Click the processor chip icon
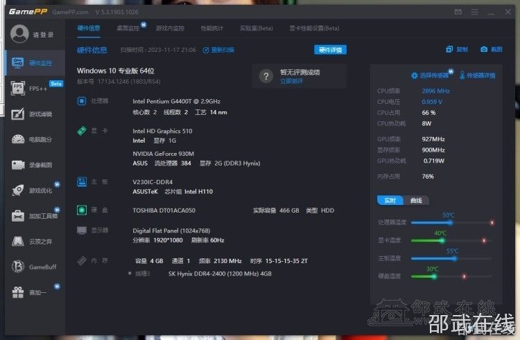520x340 pixels. coord(82,101)
